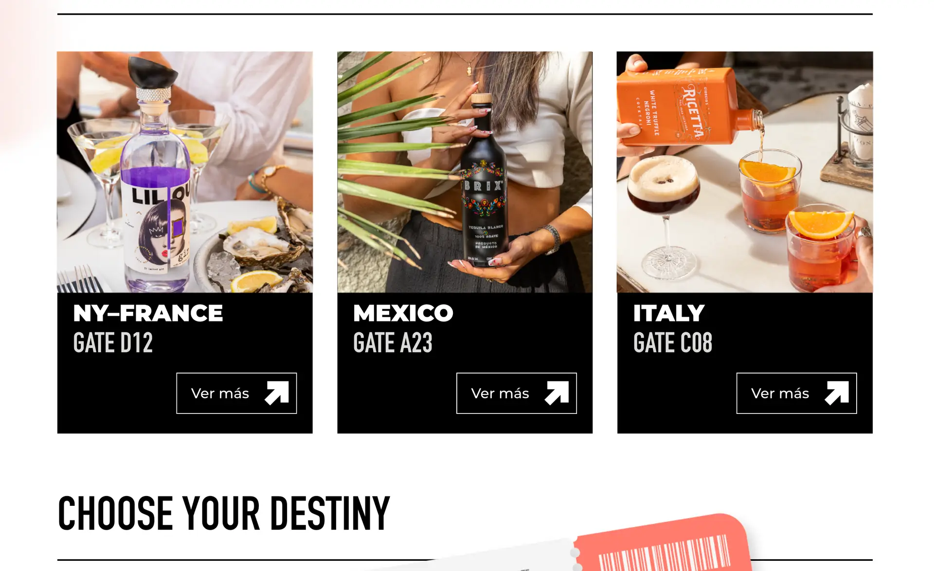Open Ver más text under Mexico
The width and height of the screenshot is (934, 571).
tap(500, 393)
